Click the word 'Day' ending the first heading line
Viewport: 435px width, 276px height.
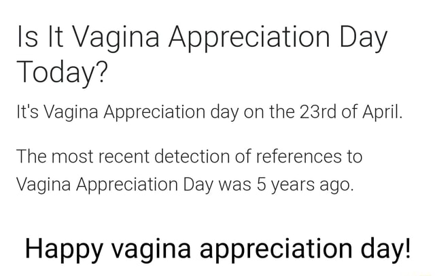coord(363,39)
